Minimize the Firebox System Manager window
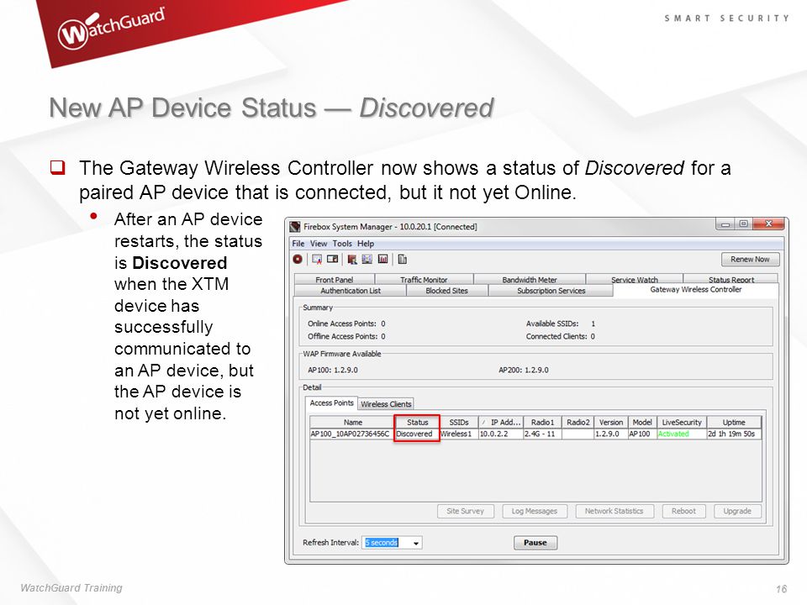 click(725, 224)
